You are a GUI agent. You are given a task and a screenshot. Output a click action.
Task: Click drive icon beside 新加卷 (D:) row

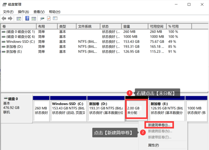pos(4,47)
